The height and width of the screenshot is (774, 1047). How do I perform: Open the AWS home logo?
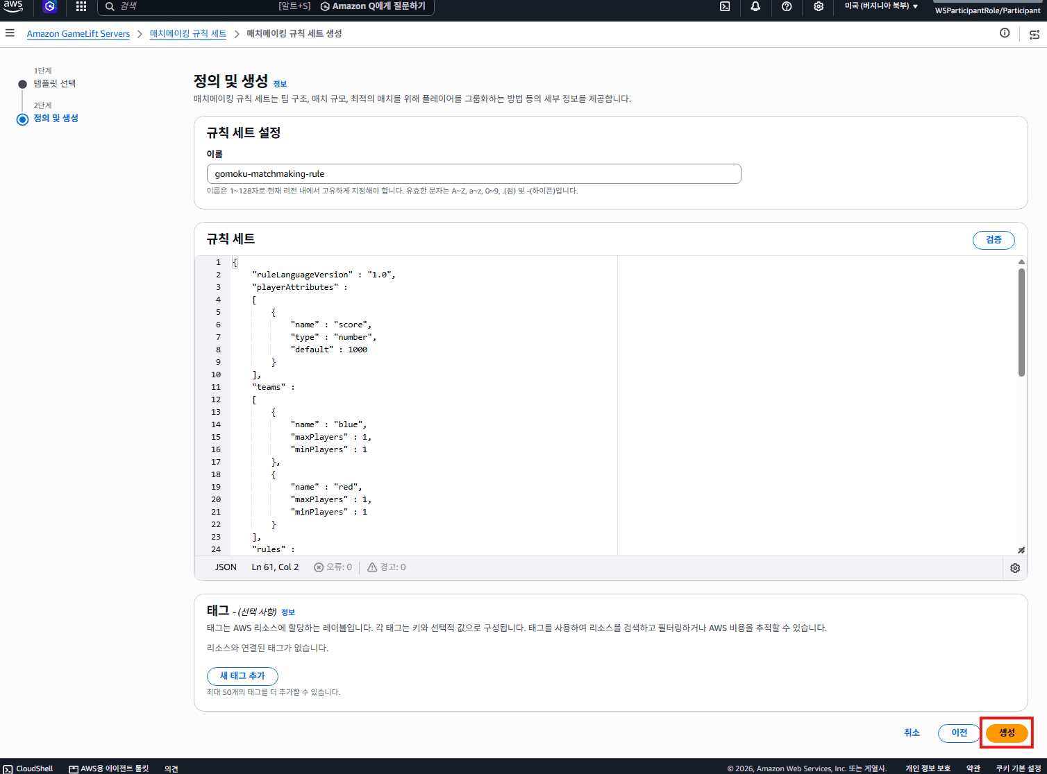[13, 6]
